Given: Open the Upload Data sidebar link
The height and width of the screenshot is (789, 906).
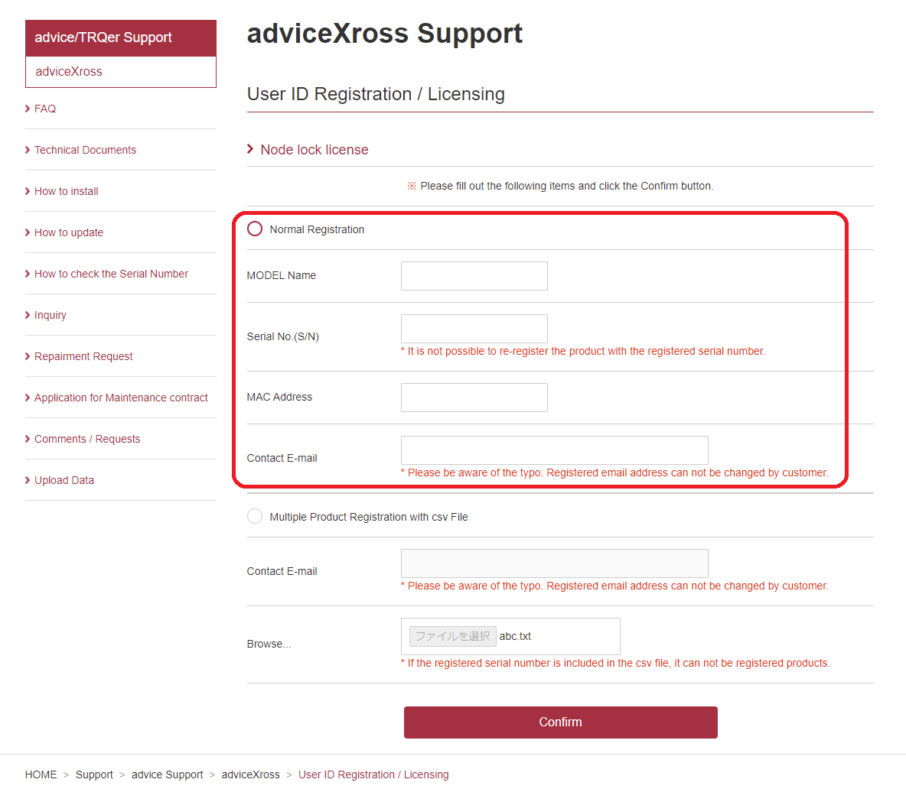Looking at the screenshot, I should pos(64,480).
